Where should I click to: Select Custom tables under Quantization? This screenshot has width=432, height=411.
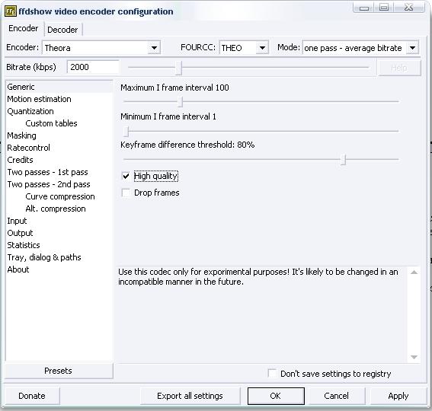(51, 123)
